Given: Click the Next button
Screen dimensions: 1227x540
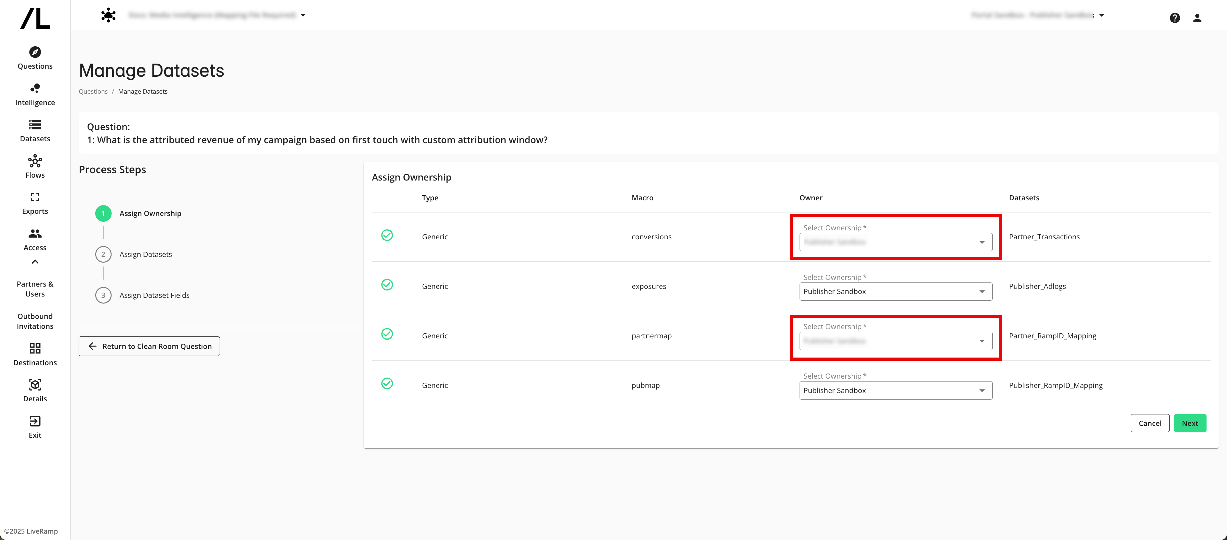Looking at the screenshot, I should (1190, 423).
